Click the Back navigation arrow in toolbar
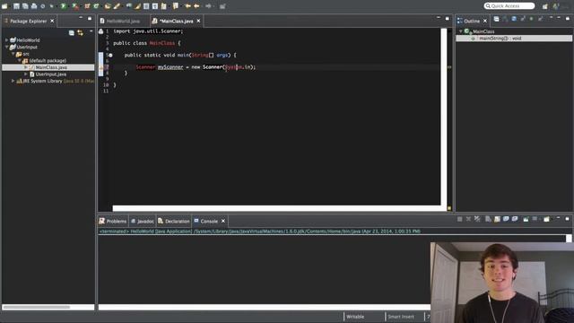The image size is (574, 323). click(x=196, y=6)
